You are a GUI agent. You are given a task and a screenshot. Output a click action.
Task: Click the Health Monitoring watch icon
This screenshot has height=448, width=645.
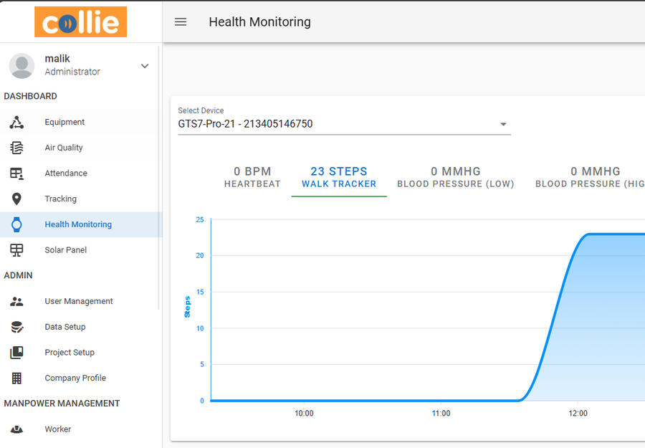[16, 224]
